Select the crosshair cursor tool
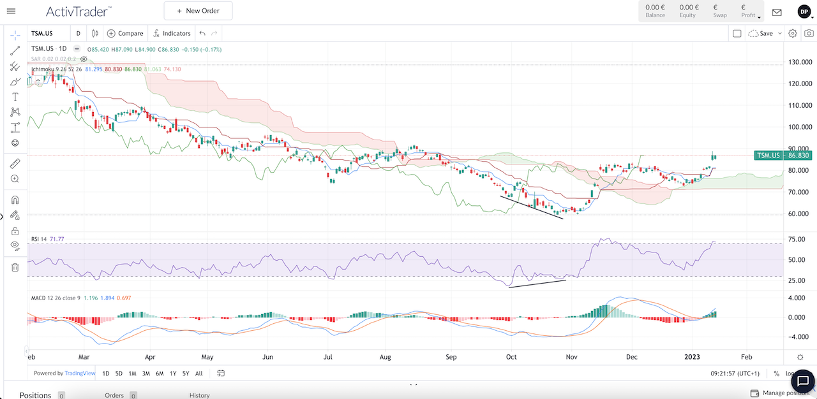This screenshot has height=399, width=817. [15, 34]
